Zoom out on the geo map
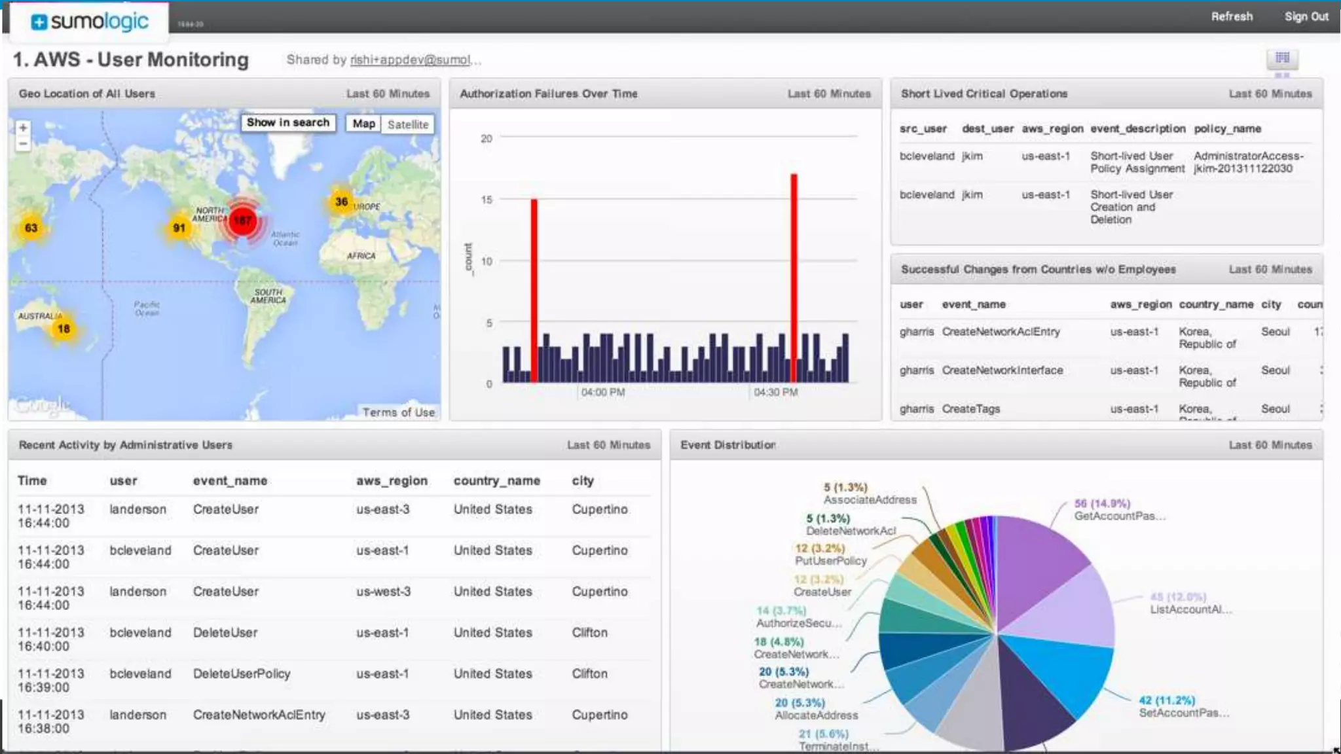1341x754 pixels. point(24,143)
